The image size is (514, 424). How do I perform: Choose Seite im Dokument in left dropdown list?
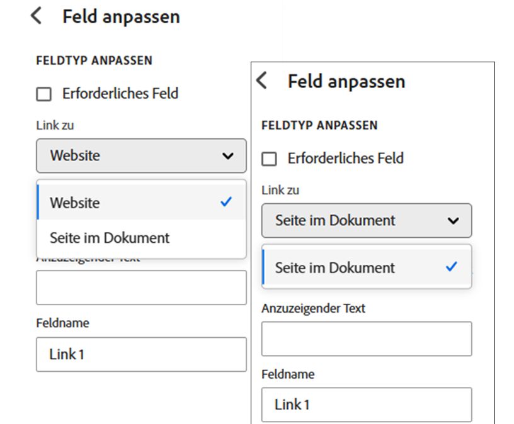point(141,238)
